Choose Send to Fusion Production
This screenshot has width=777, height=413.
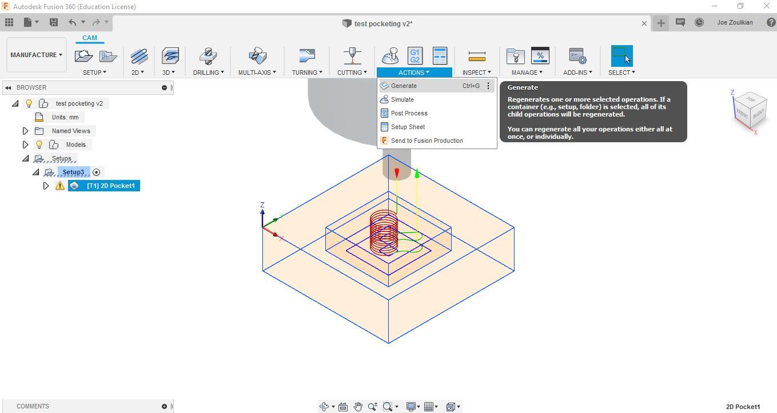coord(436,141)
